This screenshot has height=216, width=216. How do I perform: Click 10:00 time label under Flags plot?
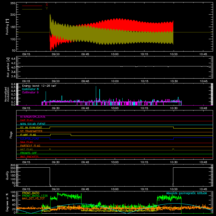click(115, 162)
